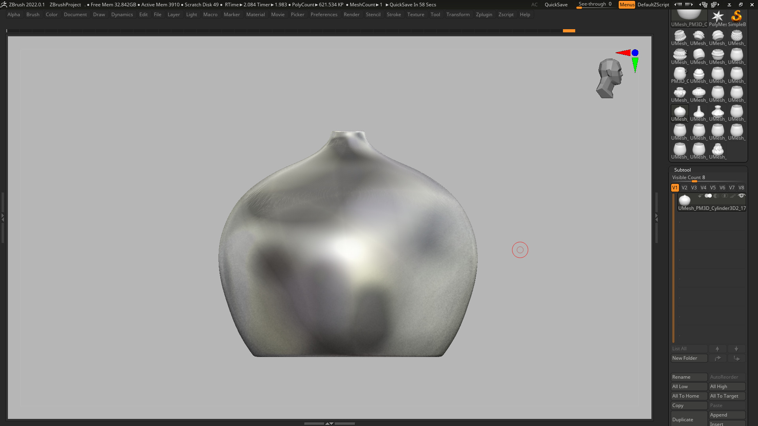Open the Document menu
758x426 pixels.
click(x=75, y=15)
